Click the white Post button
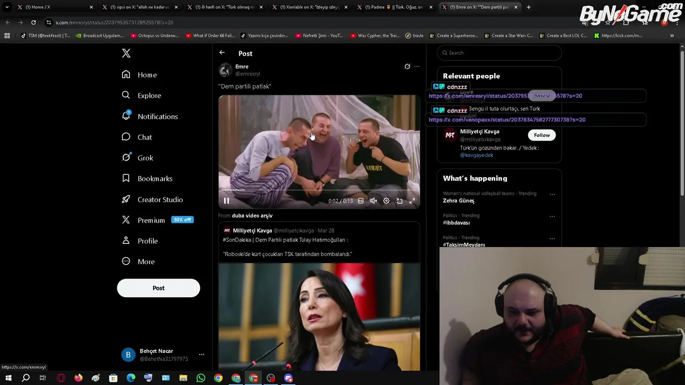This screenshot has width=685, height=385. point(158,288)
